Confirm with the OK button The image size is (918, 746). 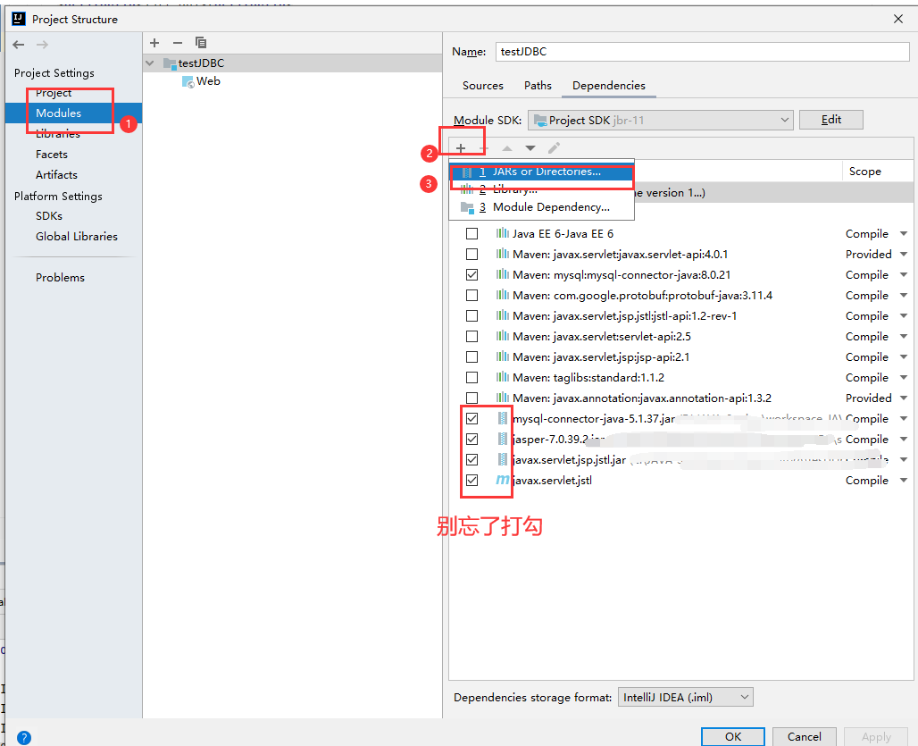tap(733, 737)
